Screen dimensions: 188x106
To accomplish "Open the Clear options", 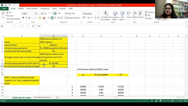I will pyautogui.click(x=149, y=18).
